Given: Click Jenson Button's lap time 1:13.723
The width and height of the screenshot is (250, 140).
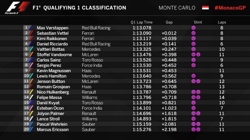Looking at the screenshot, I should [142, 81].
